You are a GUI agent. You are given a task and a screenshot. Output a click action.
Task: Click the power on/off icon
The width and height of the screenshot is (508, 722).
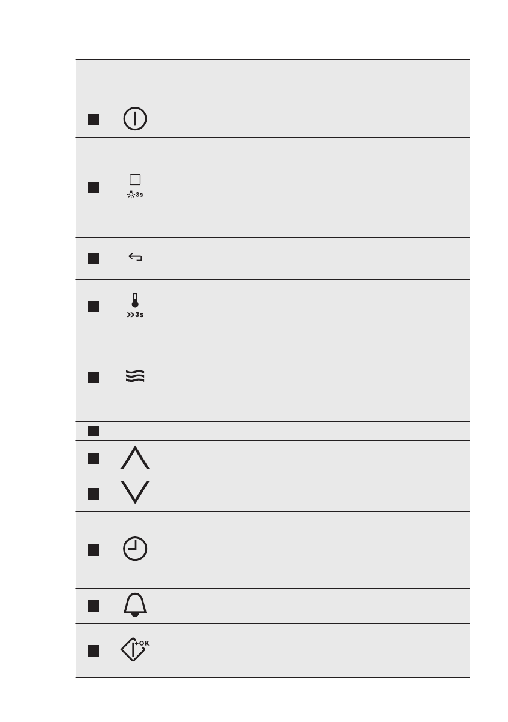(x=134, y=119)
